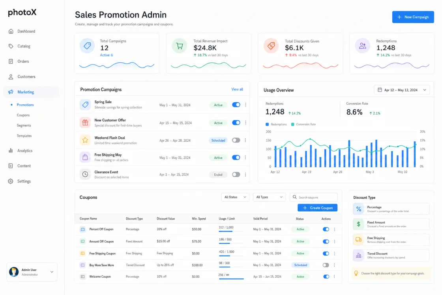Go to Orders in sidebar
Screen dimensions: 442x295
coord(23,62)
